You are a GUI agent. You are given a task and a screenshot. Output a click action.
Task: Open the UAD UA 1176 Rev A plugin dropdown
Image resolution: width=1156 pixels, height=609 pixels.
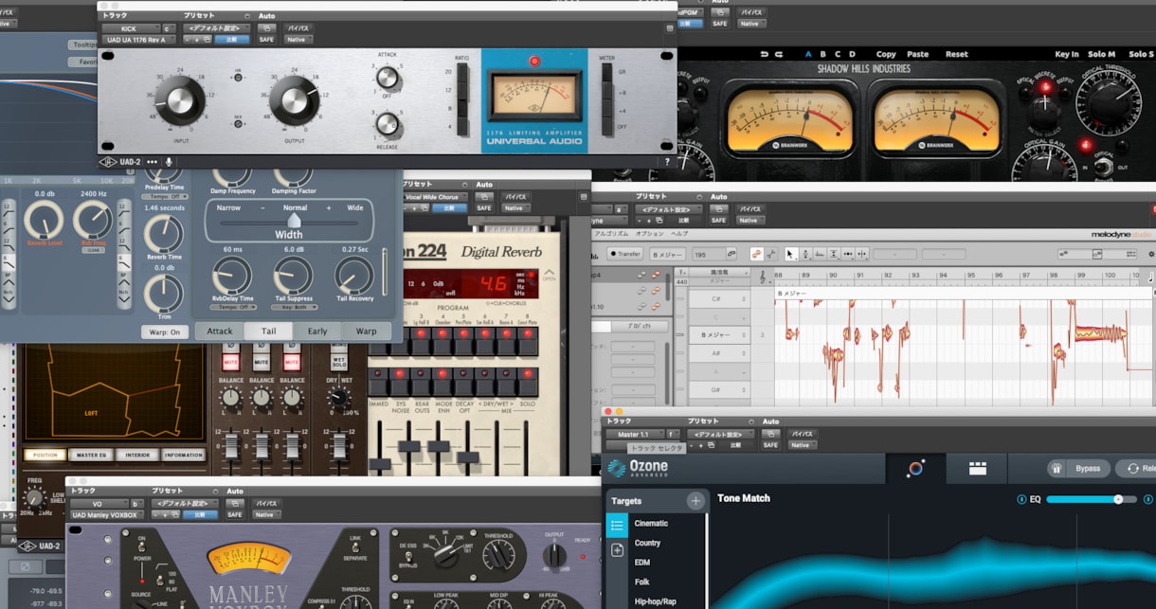pyautogui.click(x=138, y=40)
